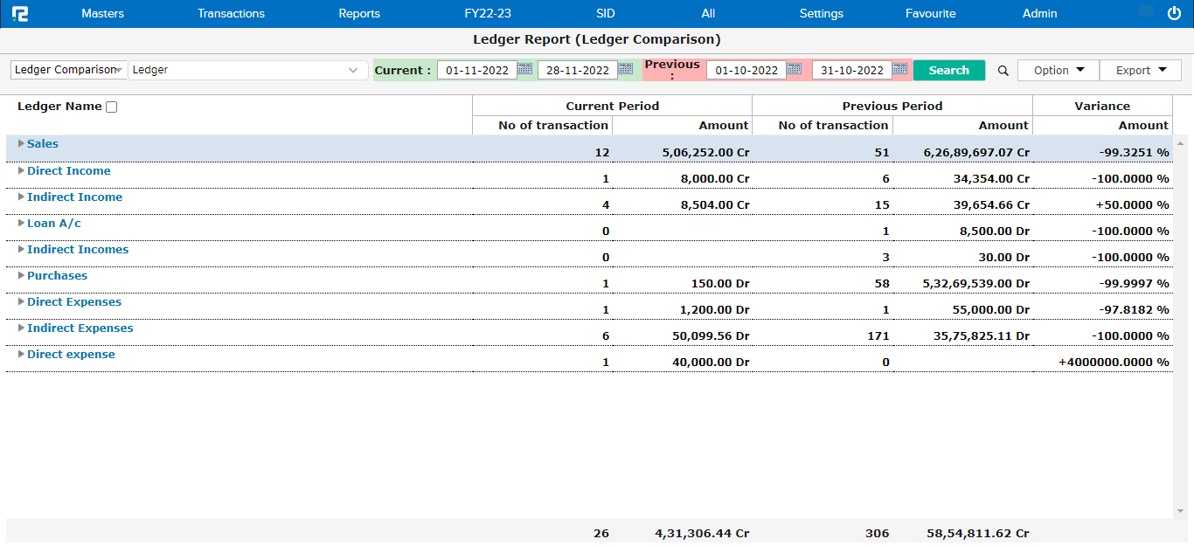Open the Export dropdown menu
1194x546 pixels.
(1141, 71)
